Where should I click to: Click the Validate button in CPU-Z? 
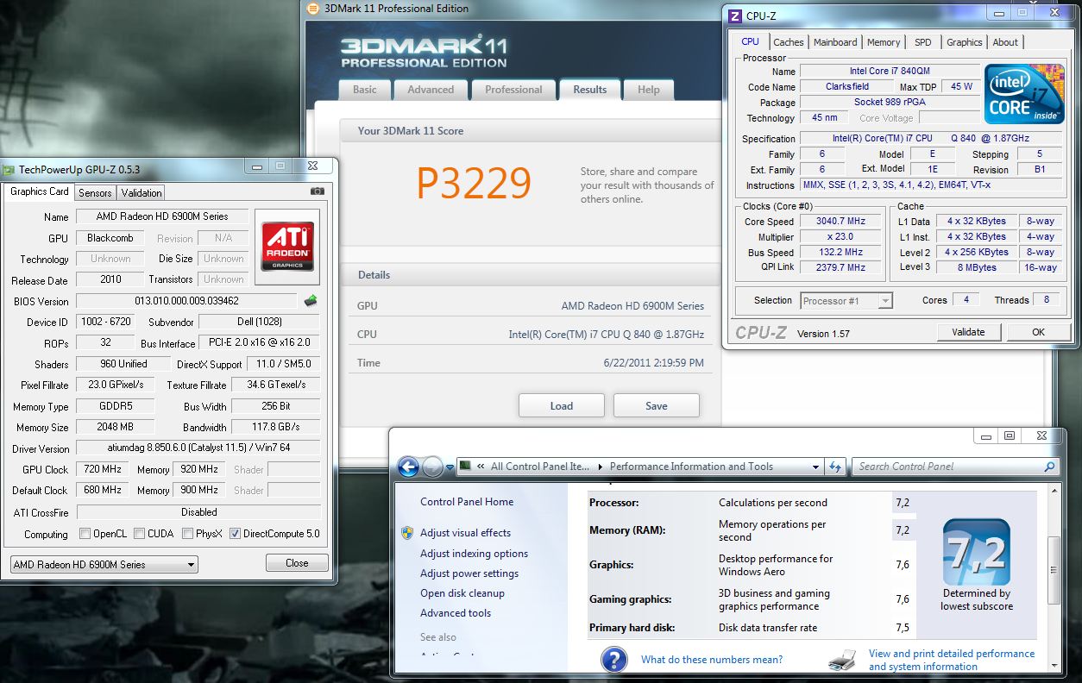(x=968, y=332)
